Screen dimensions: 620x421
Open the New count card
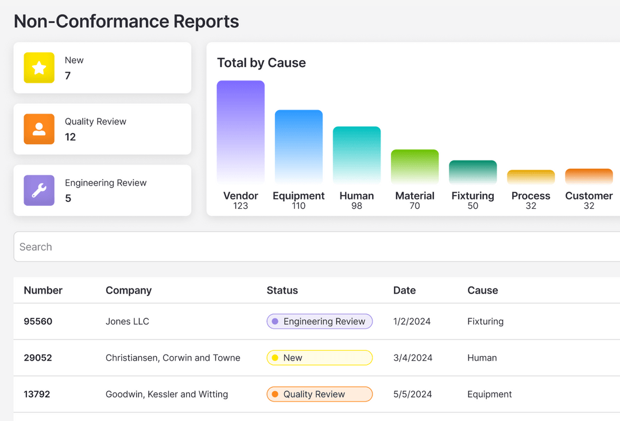(102, 68)
